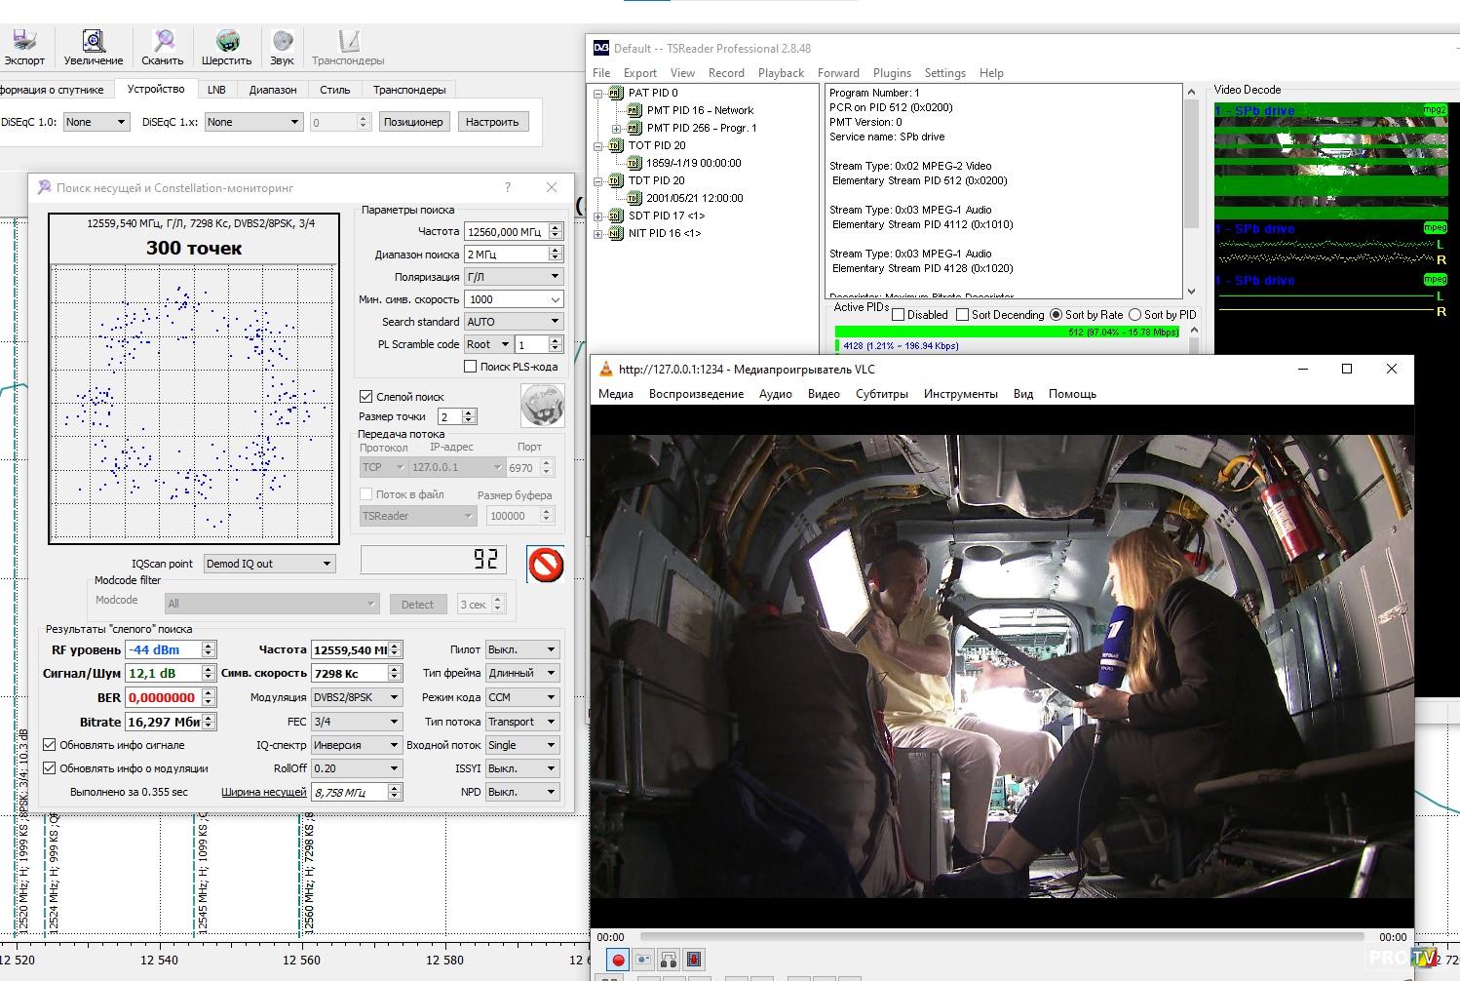
Task: Open the Поляризация dropdown
Action: [x=514, y=277]
